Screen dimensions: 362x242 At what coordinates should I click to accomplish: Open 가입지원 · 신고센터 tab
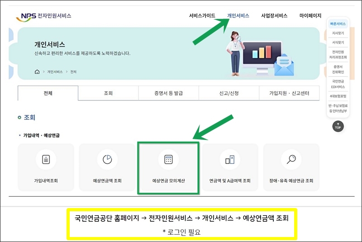tap(289, 93)
